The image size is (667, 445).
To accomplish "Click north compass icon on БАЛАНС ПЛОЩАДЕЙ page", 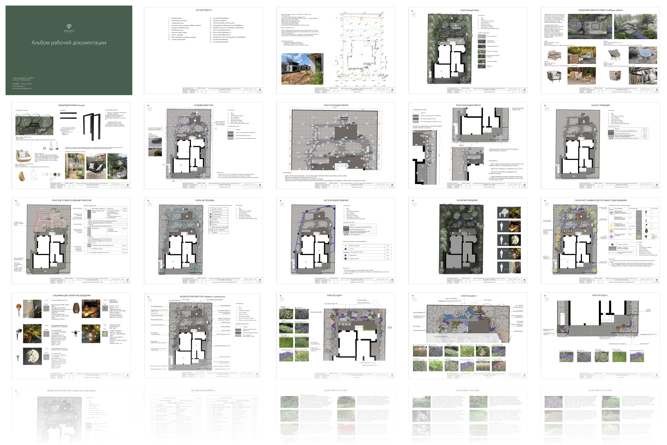I will point(546,109).
